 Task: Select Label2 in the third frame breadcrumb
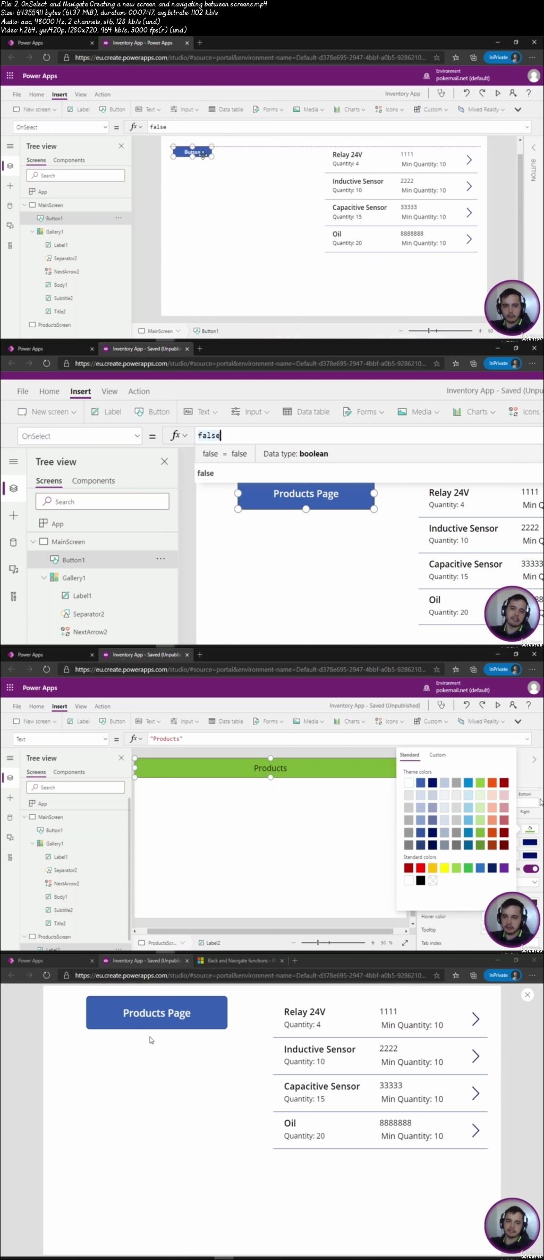point(209,942)
